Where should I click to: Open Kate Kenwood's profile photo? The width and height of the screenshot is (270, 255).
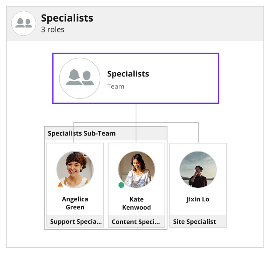click(x=137, y=169)
